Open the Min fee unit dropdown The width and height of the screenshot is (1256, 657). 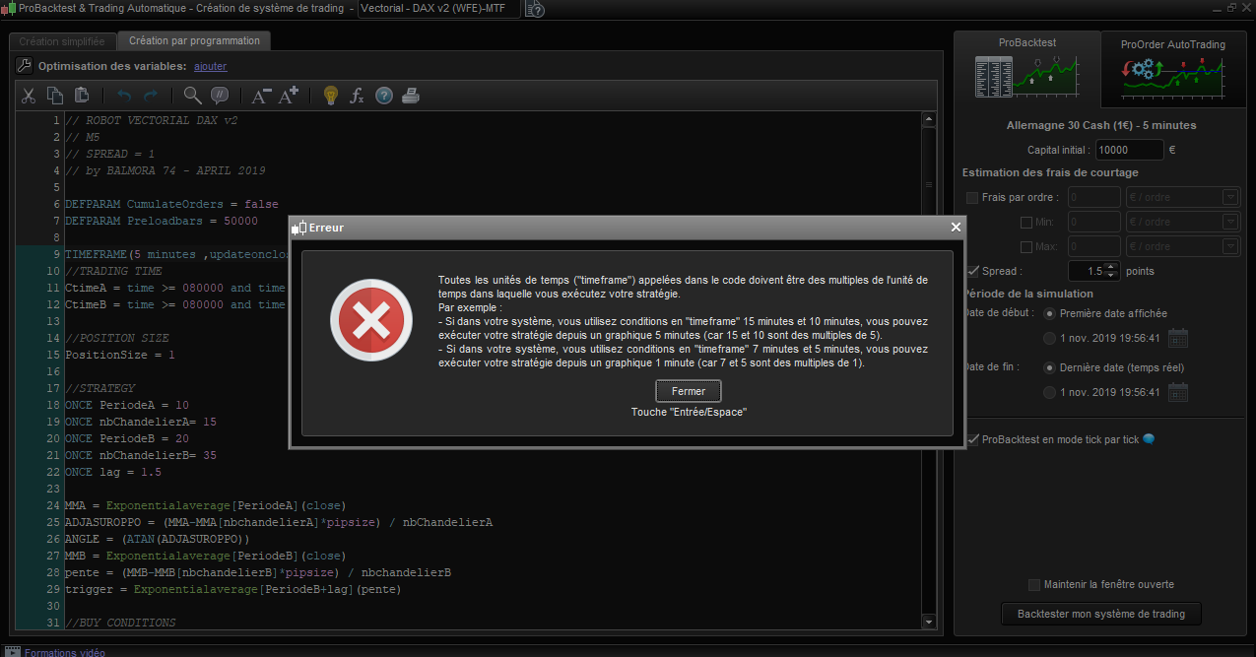click(x=1182, y=222)
